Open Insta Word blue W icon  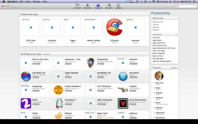(123, 76)
